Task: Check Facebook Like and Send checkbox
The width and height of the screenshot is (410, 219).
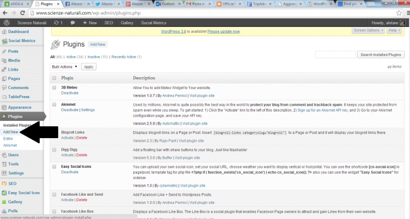Action: tap(54, 194)
